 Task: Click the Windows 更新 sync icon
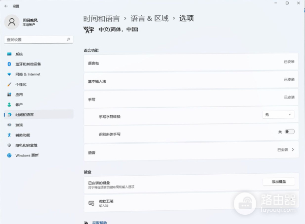[9, 155]
